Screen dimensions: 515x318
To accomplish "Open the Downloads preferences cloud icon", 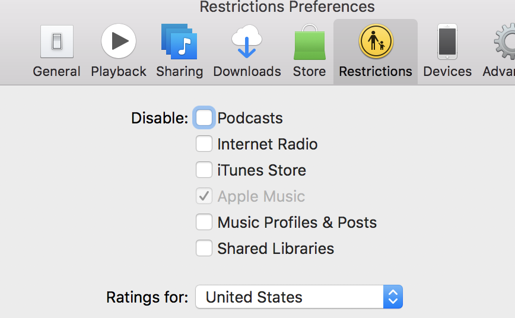I will click(x=247, y=42).
